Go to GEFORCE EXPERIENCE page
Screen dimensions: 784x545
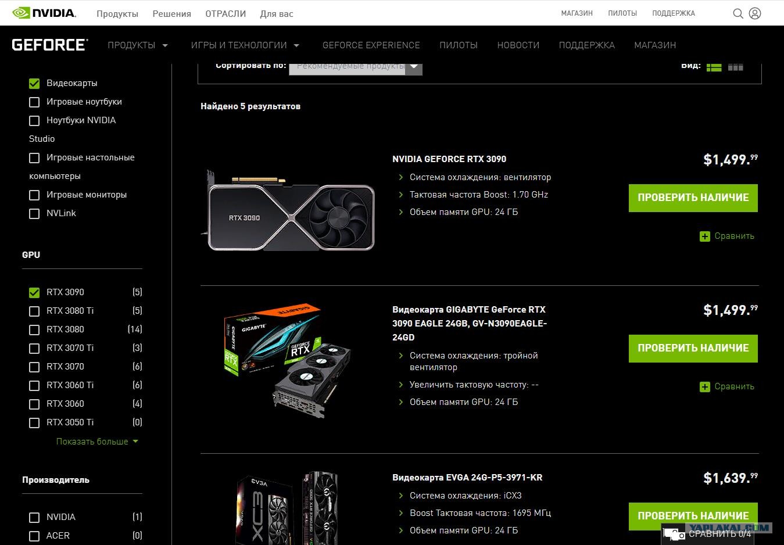click(371, 45)
